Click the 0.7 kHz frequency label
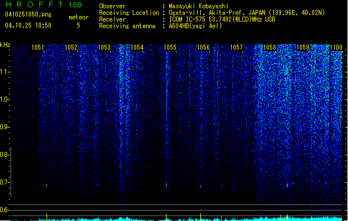Screen dimensions: 348x221 4,182
